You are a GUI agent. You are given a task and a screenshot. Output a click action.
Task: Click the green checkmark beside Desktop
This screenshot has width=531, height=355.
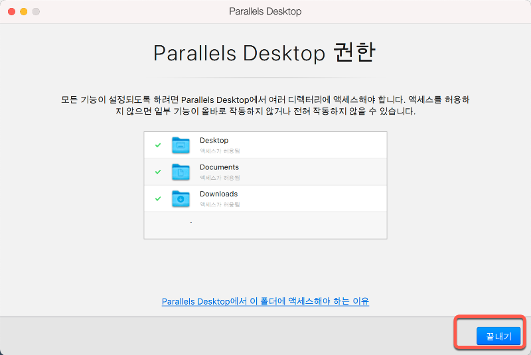click(158, 145)
